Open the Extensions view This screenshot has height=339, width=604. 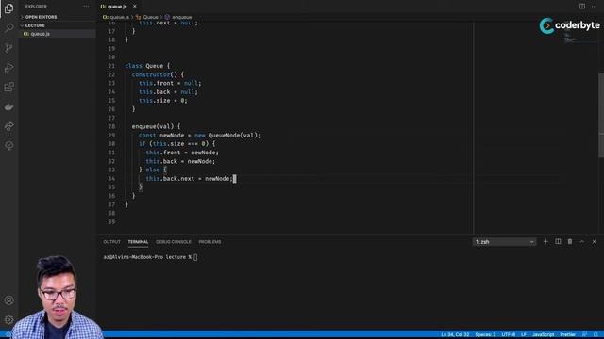[x=8, y=87]
